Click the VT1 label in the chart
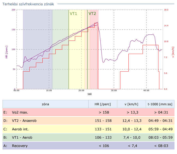 (73, 14)
